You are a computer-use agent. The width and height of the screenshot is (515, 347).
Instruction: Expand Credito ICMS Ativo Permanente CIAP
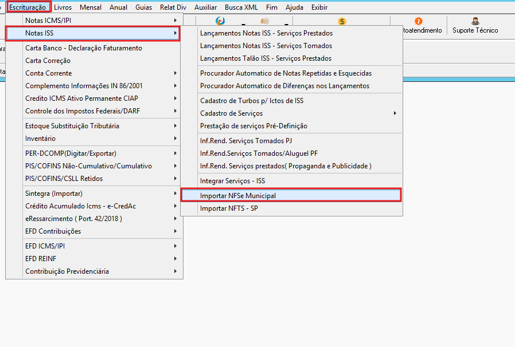point(93,98)
